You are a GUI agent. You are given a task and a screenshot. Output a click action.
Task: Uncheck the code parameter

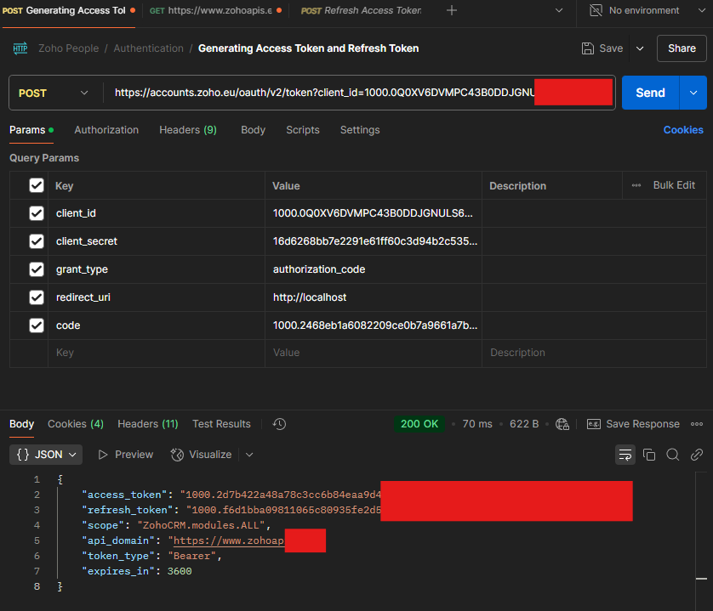coord(37,325)
